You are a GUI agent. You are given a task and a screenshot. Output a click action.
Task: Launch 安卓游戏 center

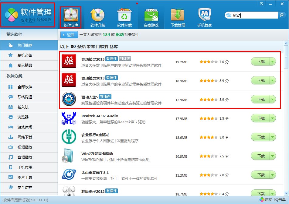tap(151, 14)
